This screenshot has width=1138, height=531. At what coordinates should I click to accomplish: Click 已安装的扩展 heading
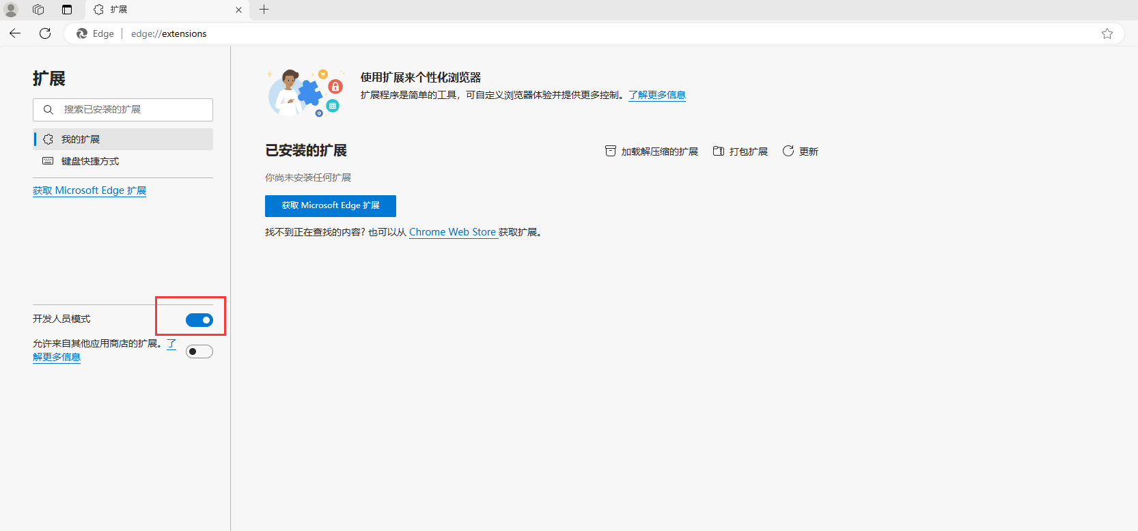pos(306,151)
